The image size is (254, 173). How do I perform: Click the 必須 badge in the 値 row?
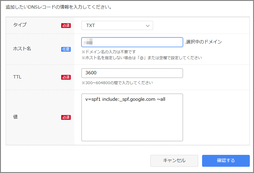66,117
